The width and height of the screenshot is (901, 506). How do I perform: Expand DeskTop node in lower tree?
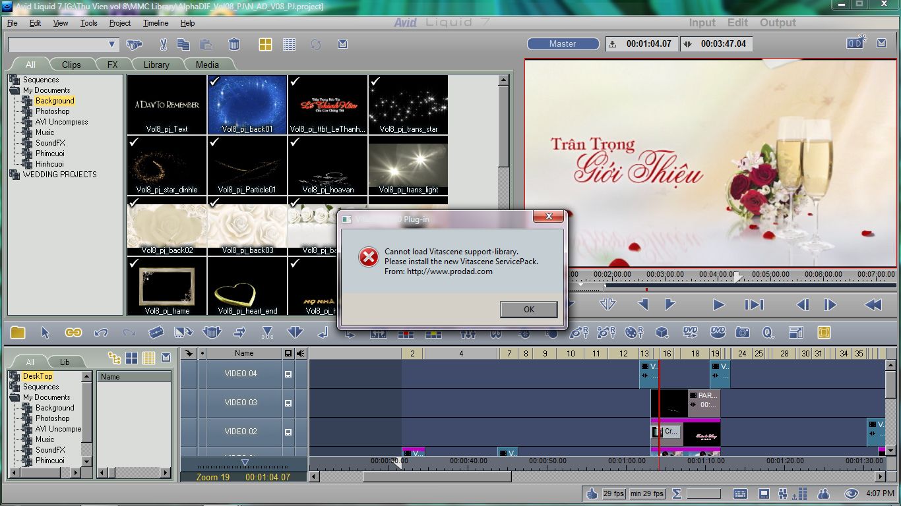15,376
